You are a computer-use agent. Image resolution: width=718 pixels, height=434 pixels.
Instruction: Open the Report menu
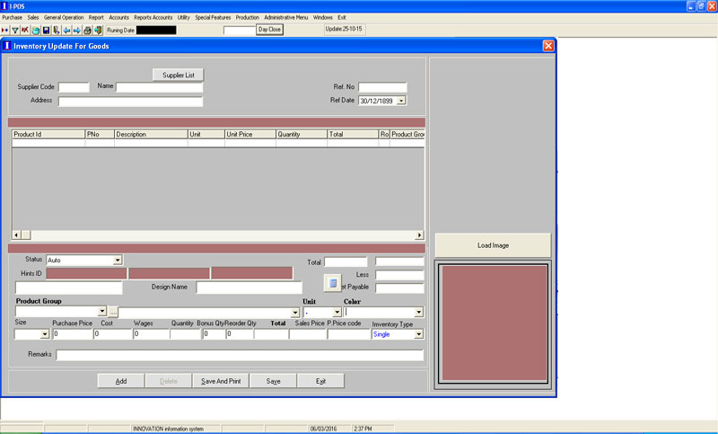coord(96,17)
